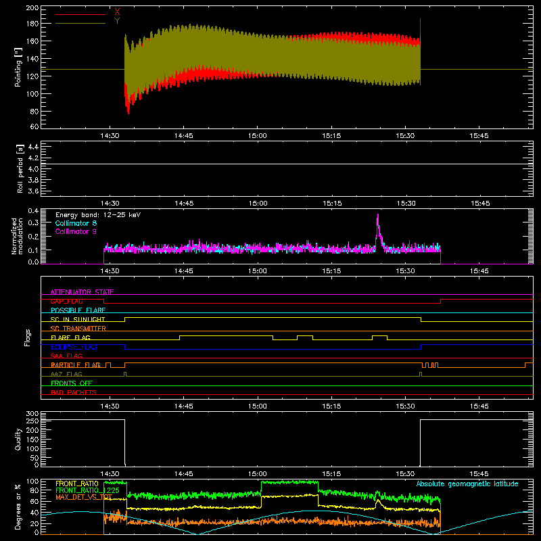This screenshot has height=541, width=541.
Task: Click the 'Quality' vertical axis title
Action: 18,439
